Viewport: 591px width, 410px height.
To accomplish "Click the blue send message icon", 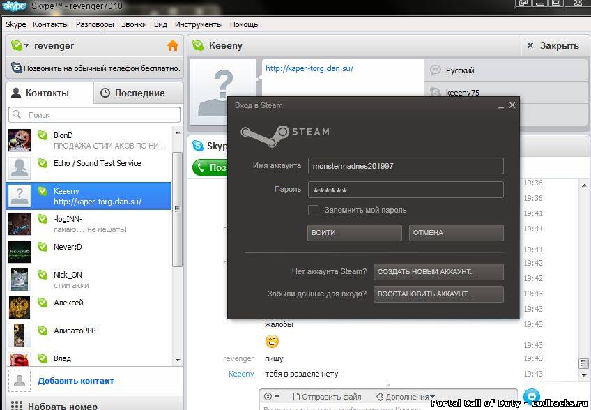I will (x=532, y=396).
